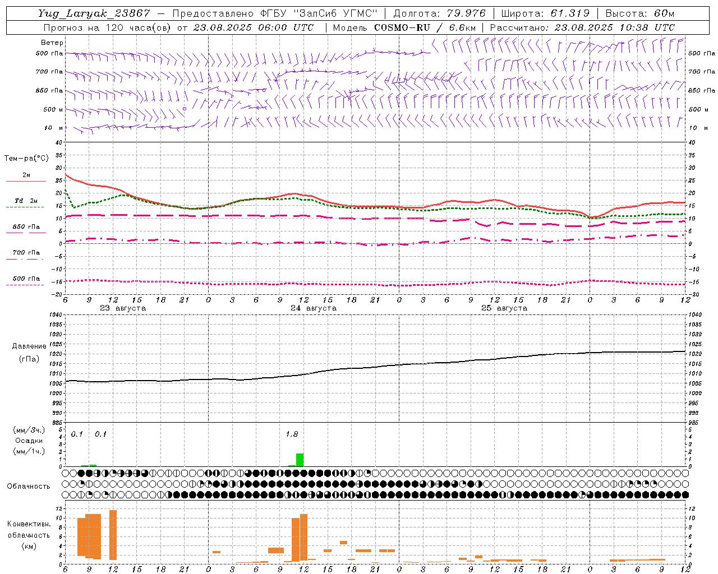The height and width of the screenshot is (574, 718).
Task: Click the Тем-ра(°C) panel label
Action: [x=26, y=159]
